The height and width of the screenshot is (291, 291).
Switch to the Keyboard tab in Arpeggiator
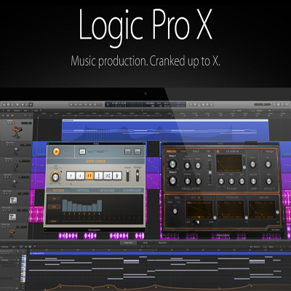107,191
